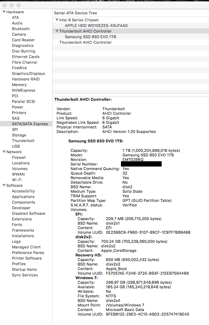Open Thunderbolt section in sidebar
The height and width of the screenshot is (325, 209).
click(23, 141)
